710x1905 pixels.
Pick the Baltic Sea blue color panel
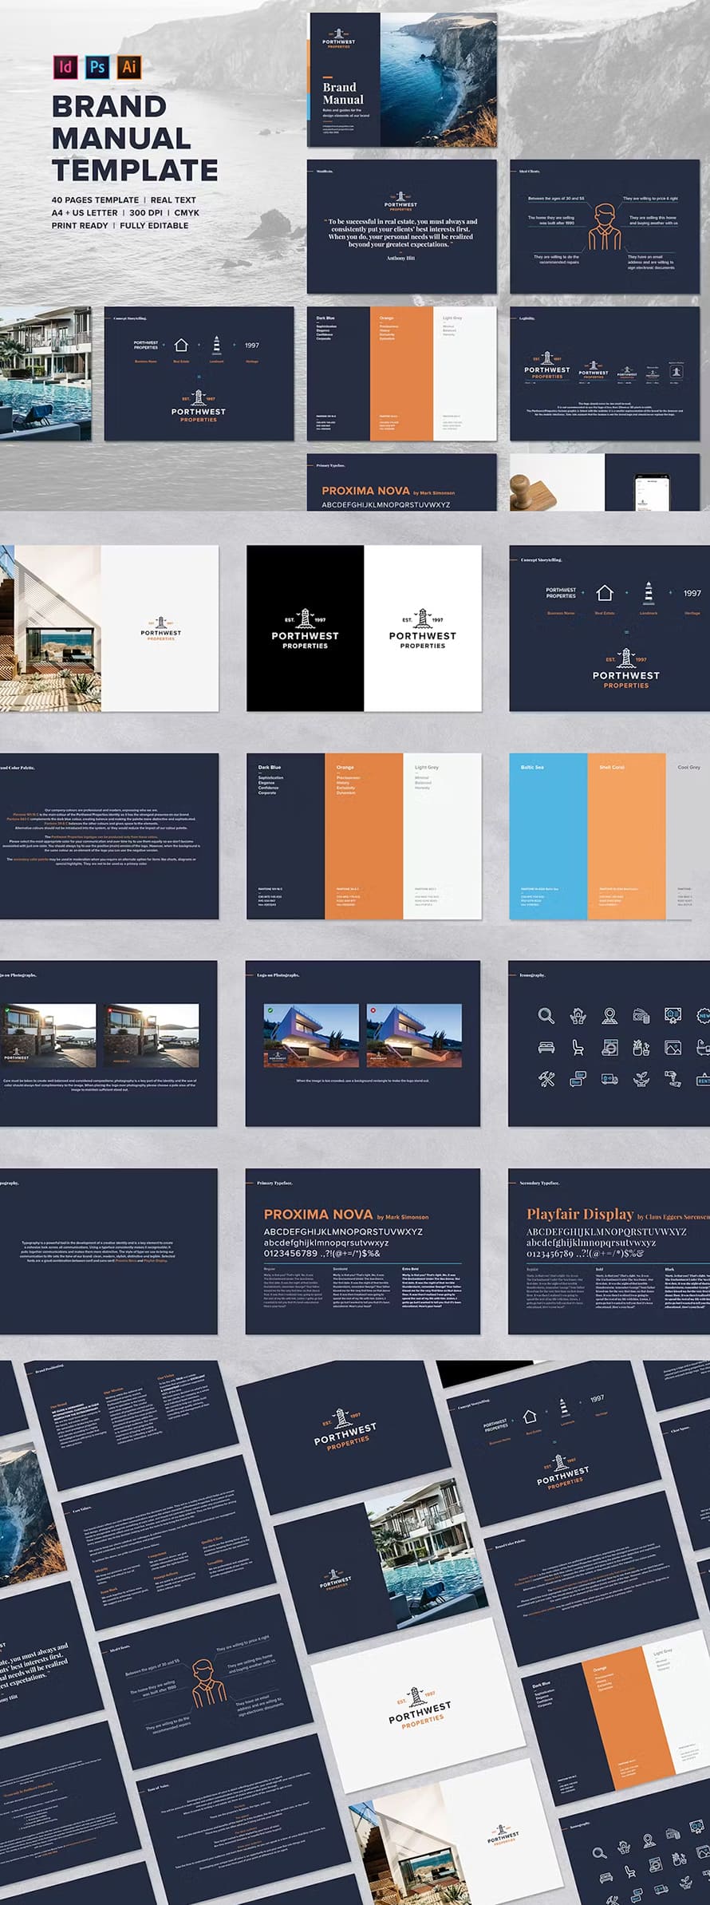tap(548, 836)
